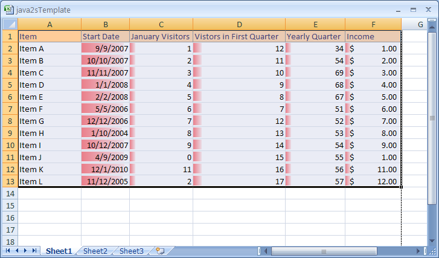This screenshot has height=258, width=439.
Task: Click the 'Start Date' header cell
Action: coord(106,36)
